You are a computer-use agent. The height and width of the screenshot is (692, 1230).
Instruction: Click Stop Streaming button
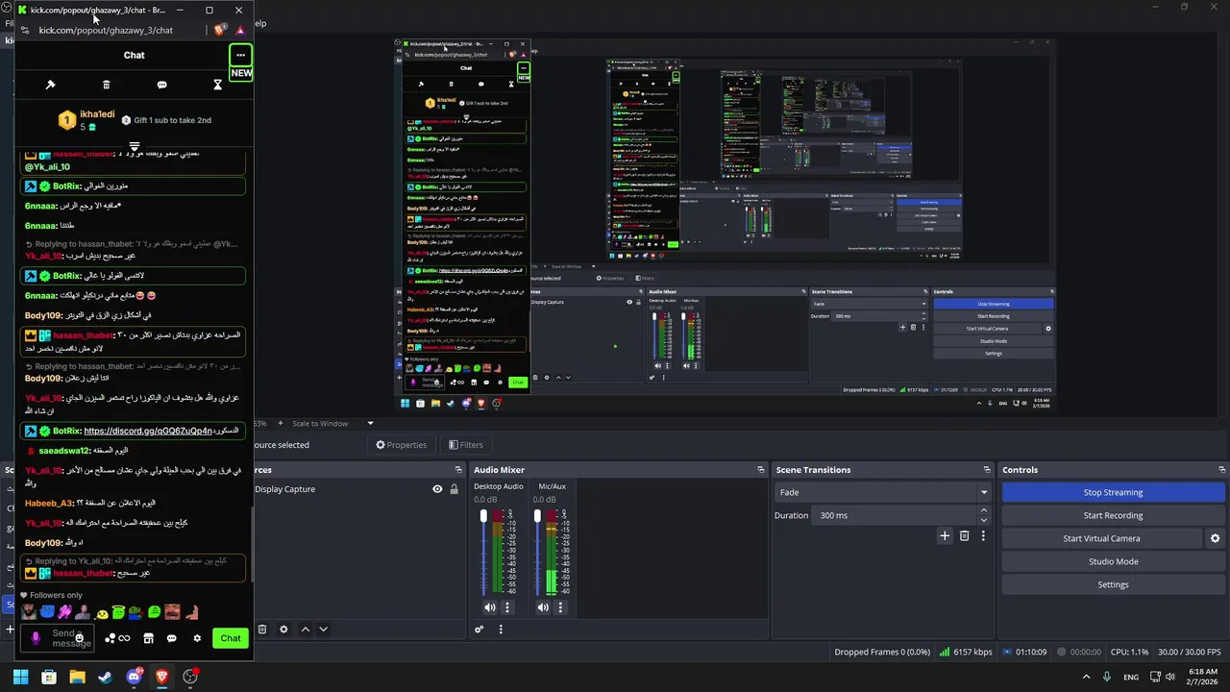1113,492
